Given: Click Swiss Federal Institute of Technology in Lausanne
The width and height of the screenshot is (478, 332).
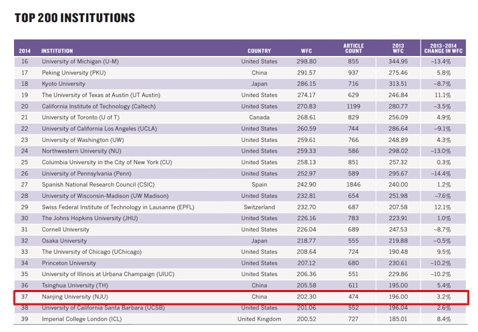Looking at the screenshot, I should click(x=117, y=207).
